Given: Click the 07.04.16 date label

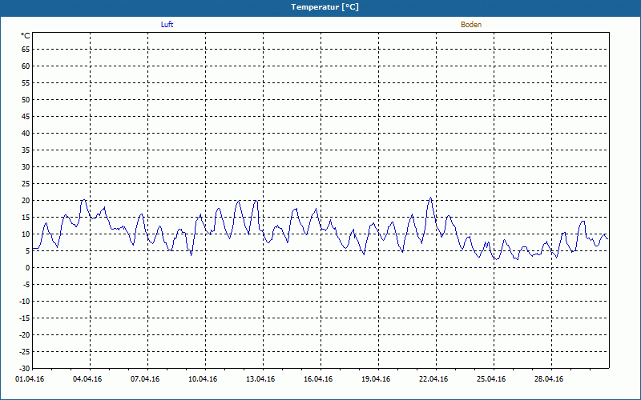Looking at the screenshot, I should 145,378.
